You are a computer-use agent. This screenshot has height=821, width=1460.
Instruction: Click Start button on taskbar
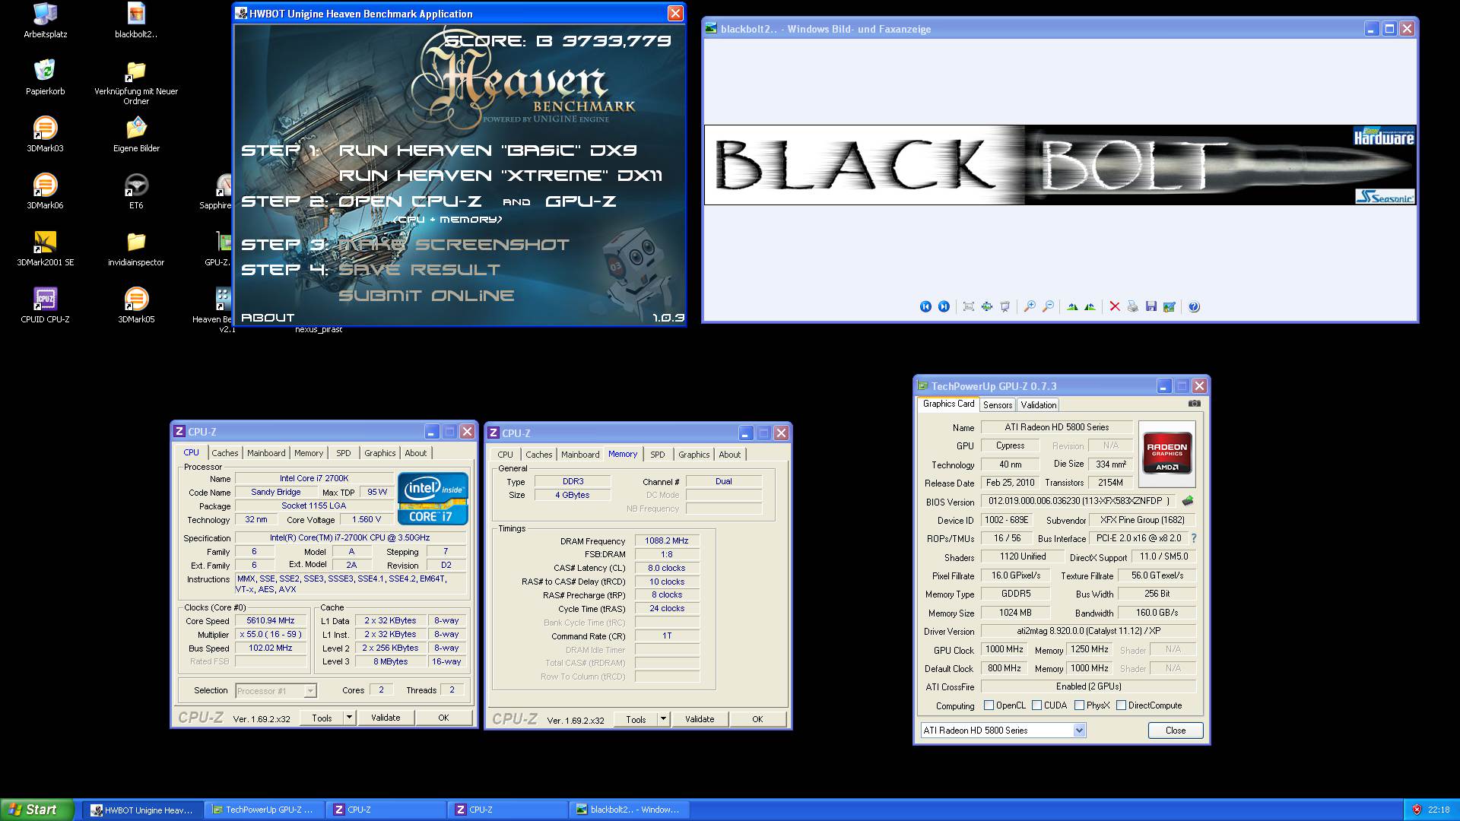[x=37, y=810]
